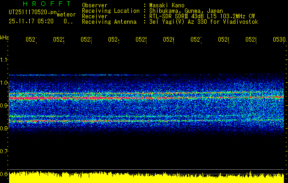Click the yellow signal level graph

(147, 177)
